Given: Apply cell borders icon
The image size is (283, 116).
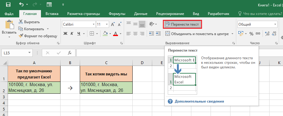Looking at the screenshot, I should point(92,34).
